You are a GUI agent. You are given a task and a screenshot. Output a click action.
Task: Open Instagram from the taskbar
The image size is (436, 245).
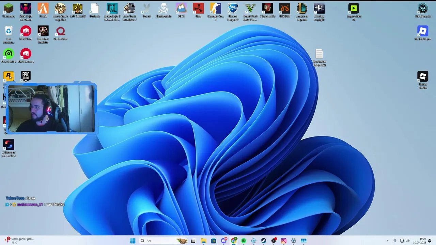283,241
